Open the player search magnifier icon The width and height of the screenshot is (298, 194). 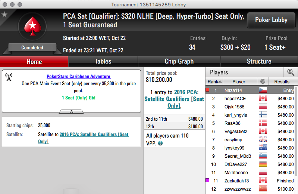tap(291, 73)
